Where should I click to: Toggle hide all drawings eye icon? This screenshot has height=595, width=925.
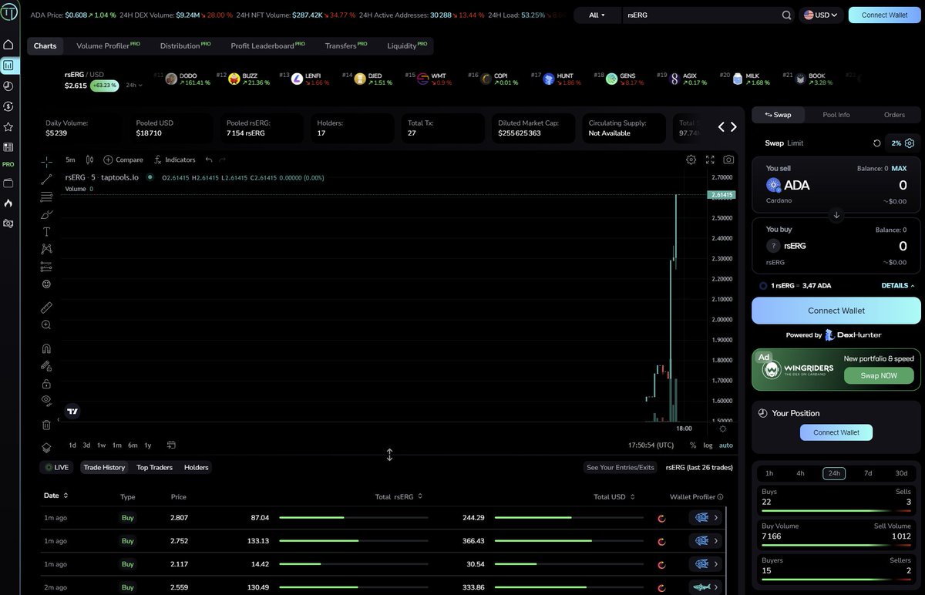pyautogui.click(x=46, y=401)
